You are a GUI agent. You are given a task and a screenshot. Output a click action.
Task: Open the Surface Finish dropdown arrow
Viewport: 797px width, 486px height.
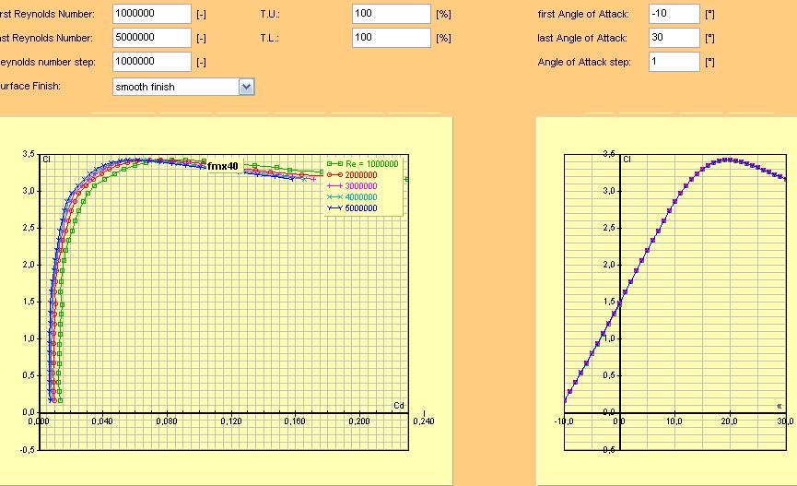pos(247,87)
